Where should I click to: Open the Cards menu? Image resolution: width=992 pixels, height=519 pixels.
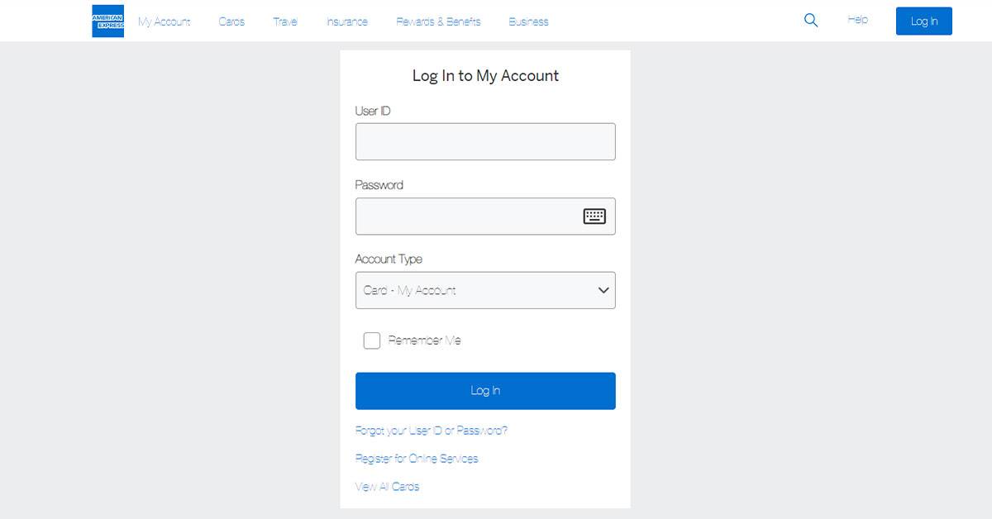pyautogui.click(x=231, y=21)
